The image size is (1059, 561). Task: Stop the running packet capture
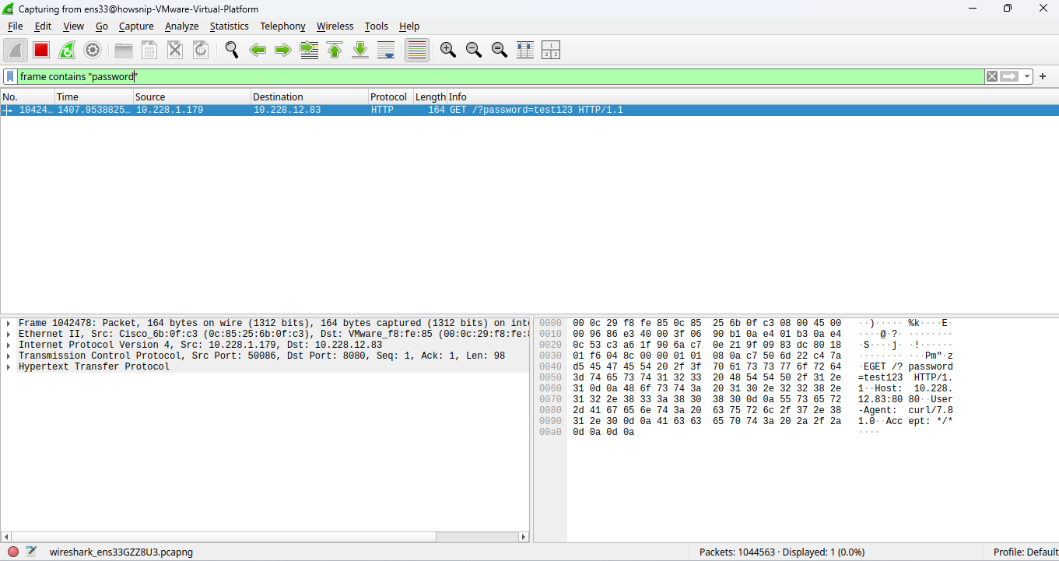(41, 51)
